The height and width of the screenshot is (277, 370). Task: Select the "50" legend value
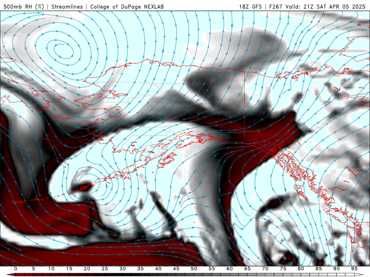194,269
